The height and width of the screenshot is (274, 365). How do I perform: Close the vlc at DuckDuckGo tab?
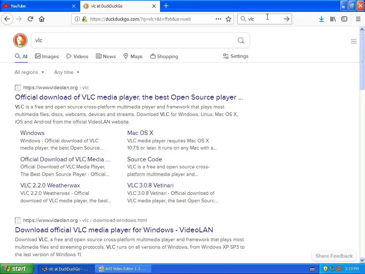[154, 6]
